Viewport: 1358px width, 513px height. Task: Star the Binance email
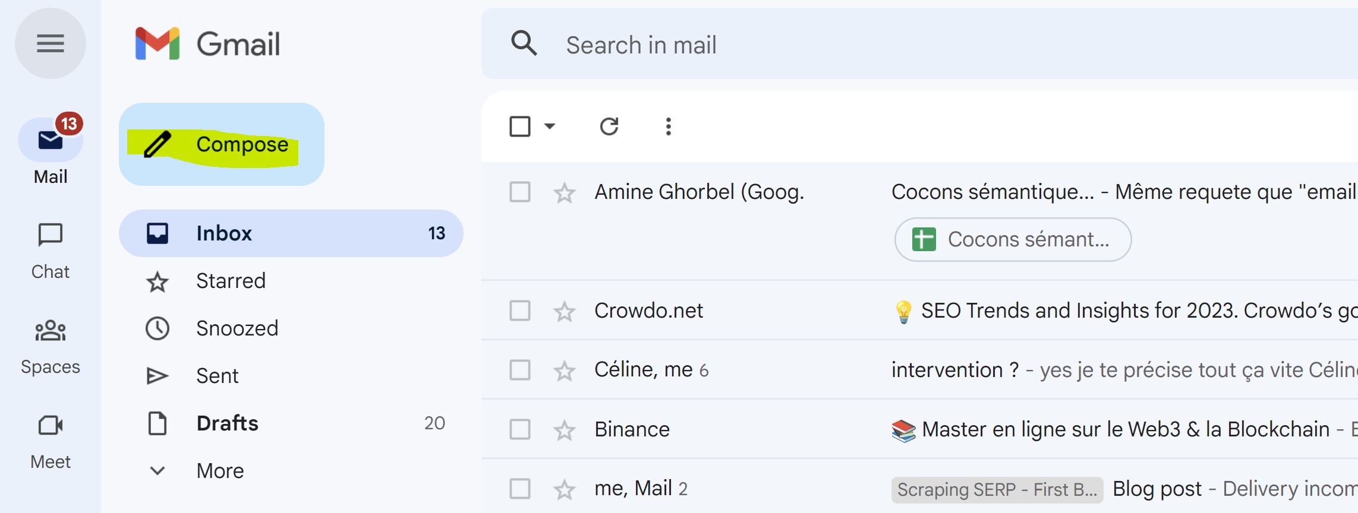[564, 430]
